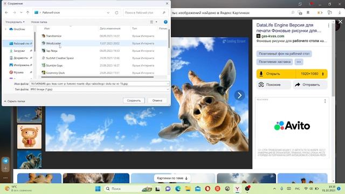
Task: Create a new folder with Новая папка
Action: pyautogui.click(x=39, y=22)
